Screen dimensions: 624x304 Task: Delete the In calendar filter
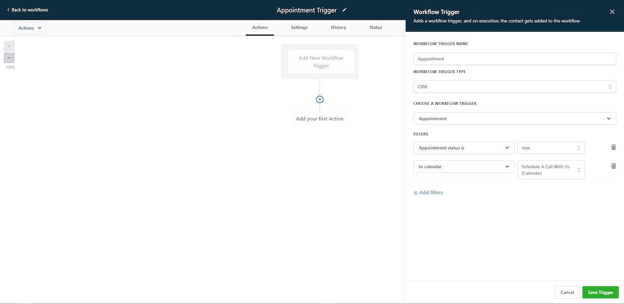[x=614, y=166]
